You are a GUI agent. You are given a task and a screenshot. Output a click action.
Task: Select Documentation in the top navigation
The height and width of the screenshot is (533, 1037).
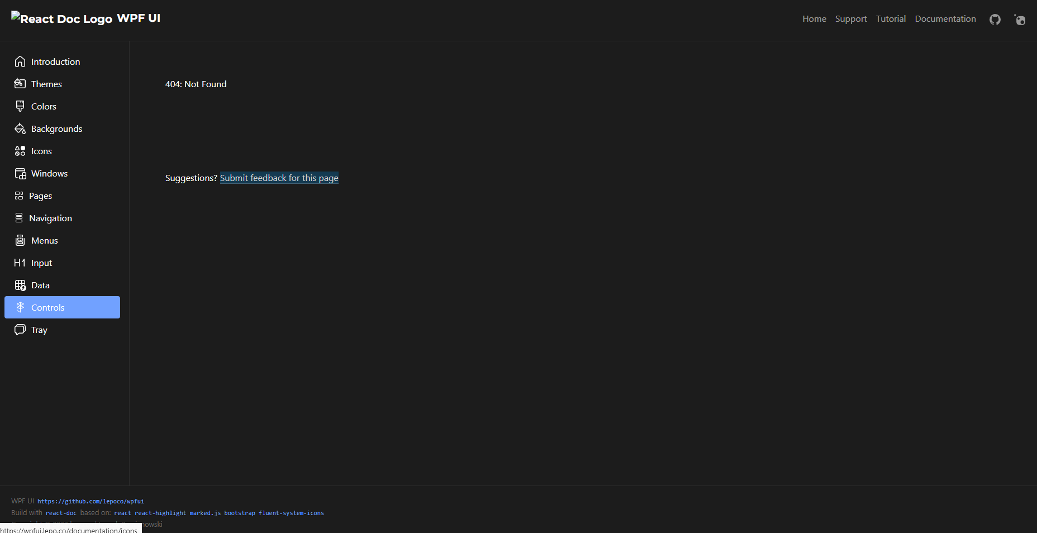[945, 18]
